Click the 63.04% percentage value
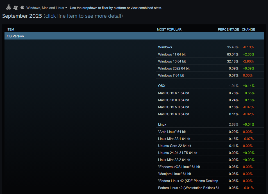 point(233,54)
